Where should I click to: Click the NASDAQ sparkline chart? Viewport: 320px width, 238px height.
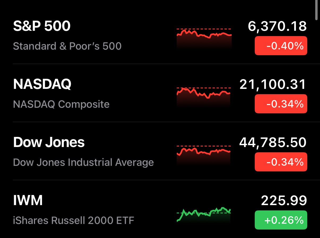click(204, 96)
